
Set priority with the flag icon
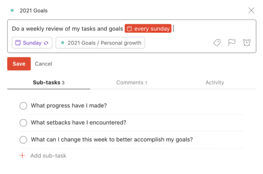tap(232, 43)
